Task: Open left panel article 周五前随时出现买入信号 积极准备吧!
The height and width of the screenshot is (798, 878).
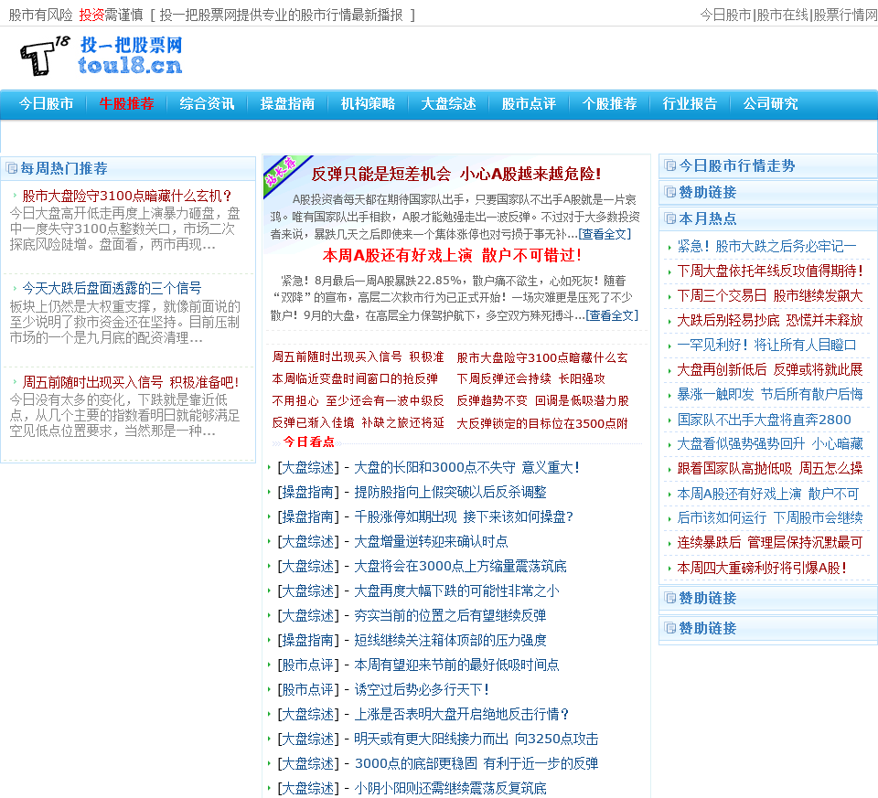Action: pyautogui.click(x=131, y=382)
